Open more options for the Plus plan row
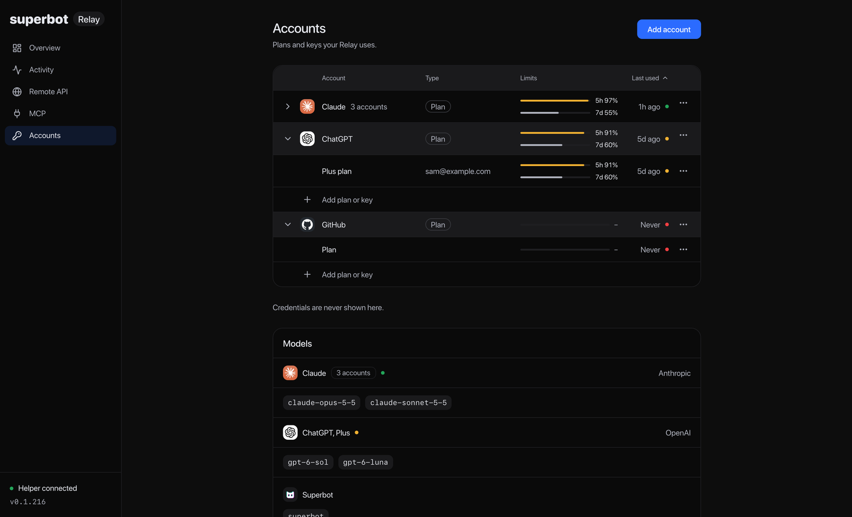852x517 pixels. tap(683, 171)
